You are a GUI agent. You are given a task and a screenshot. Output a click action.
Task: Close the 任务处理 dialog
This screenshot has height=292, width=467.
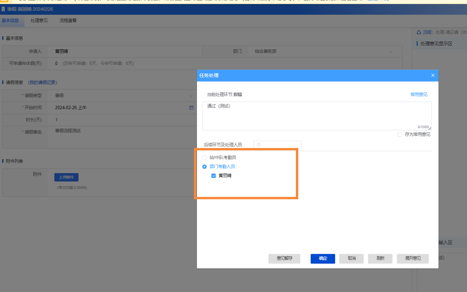pyautogui.click(x=433, y=75)
